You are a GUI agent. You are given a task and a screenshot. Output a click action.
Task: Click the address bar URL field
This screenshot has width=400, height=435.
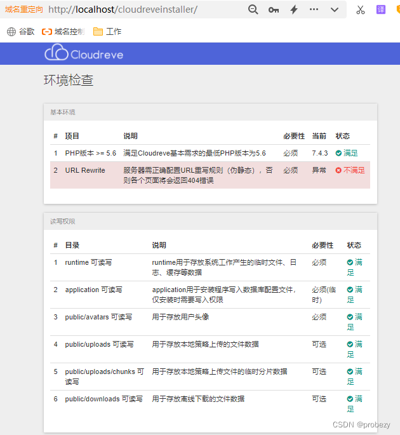tap(123, 10)
